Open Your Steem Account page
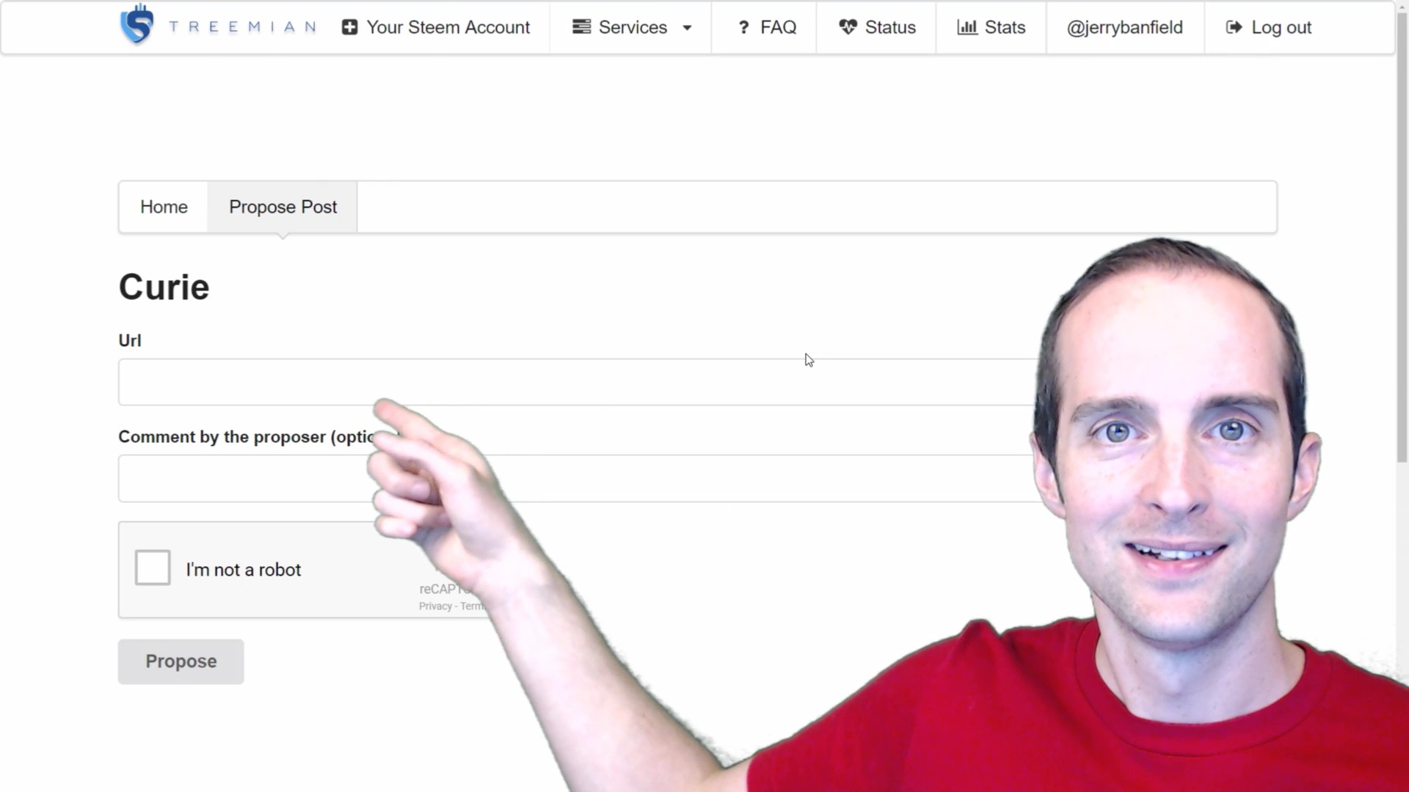 point(436,27)
